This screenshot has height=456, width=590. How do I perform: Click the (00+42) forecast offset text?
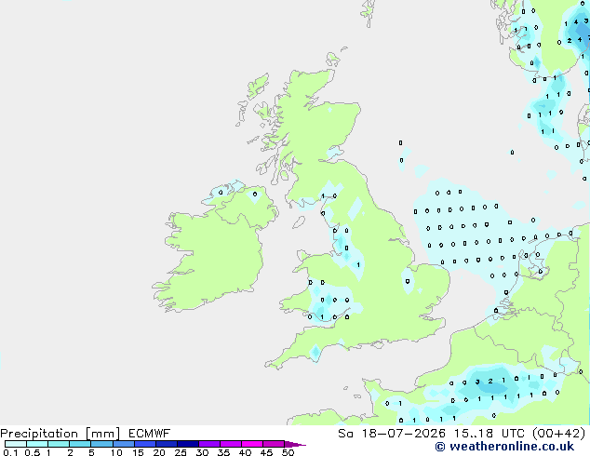coord(559,434)
